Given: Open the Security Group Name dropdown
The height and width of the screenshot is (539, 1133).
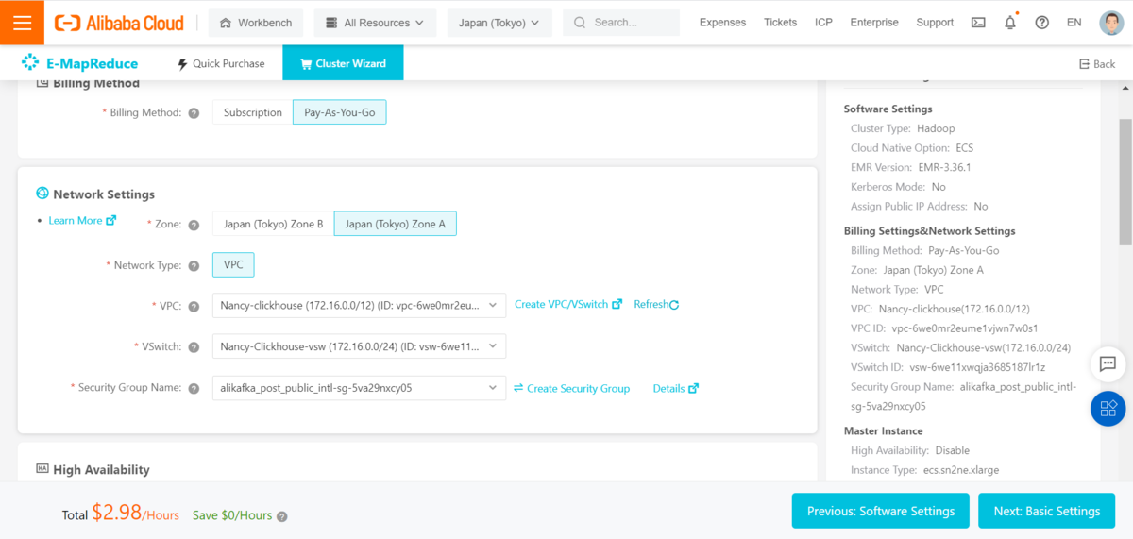Looking at the screenshot, I should (x=359, y=388).
